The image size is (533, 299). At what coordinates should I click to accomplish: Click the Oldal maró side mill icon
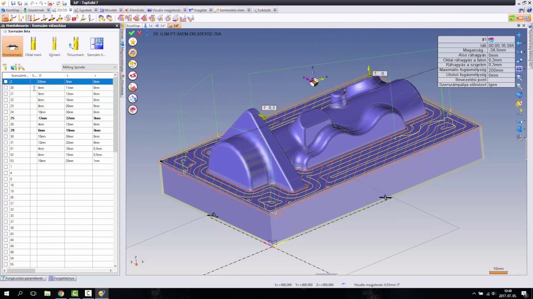(x=33, y=44)
